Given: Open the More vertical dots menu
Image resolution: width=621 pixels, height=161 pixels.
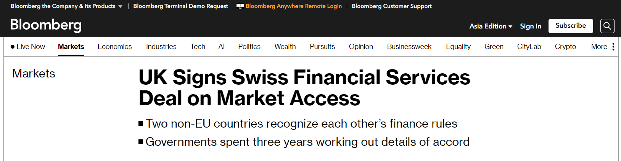Looking at the screenshot, I should 613,47.
